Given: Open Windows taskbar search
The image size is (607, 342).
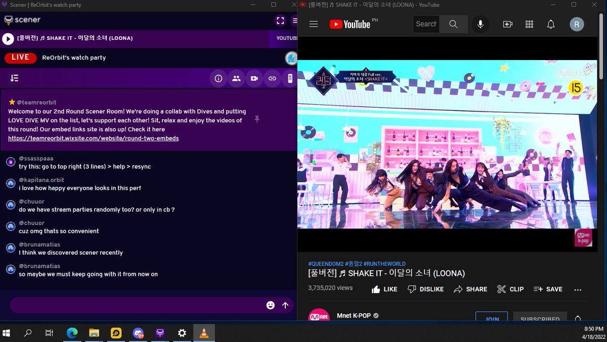Looking at the screenshot, I should 28,333.
